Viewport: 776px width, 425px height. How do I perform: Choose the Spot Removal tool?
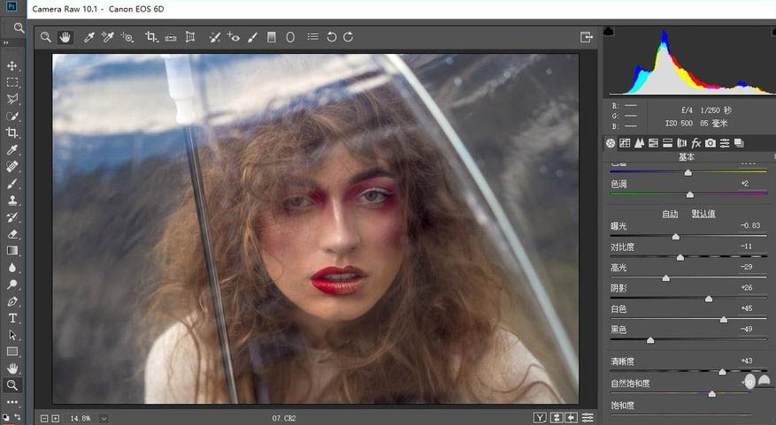point(214,37)
